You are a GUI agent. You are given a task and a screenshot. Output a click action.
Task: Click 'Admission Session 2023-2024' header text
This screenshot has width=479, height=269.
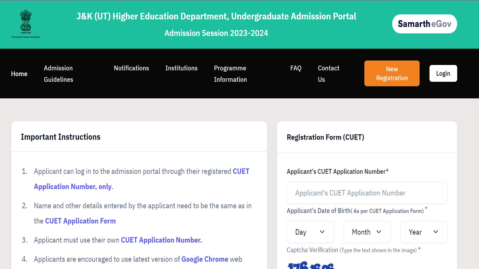pos(216,33)
